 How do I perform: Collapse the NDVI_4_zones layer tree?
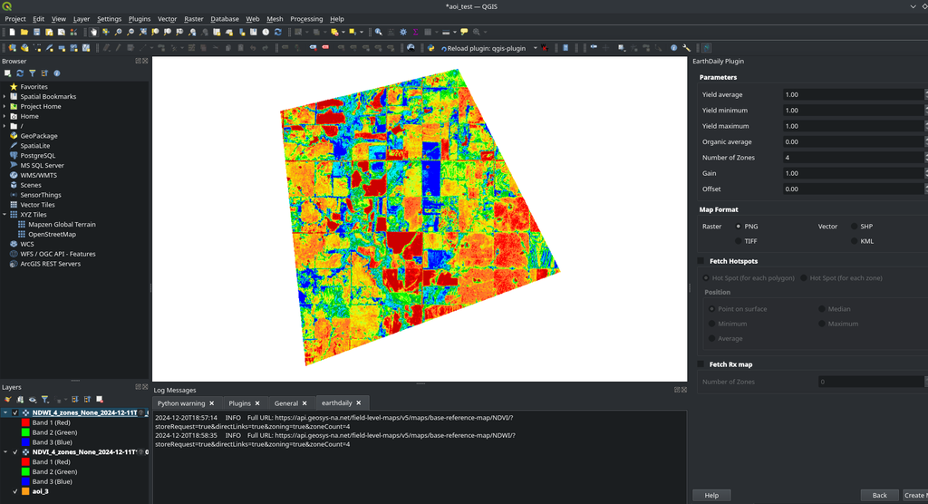tap(5, 452)
